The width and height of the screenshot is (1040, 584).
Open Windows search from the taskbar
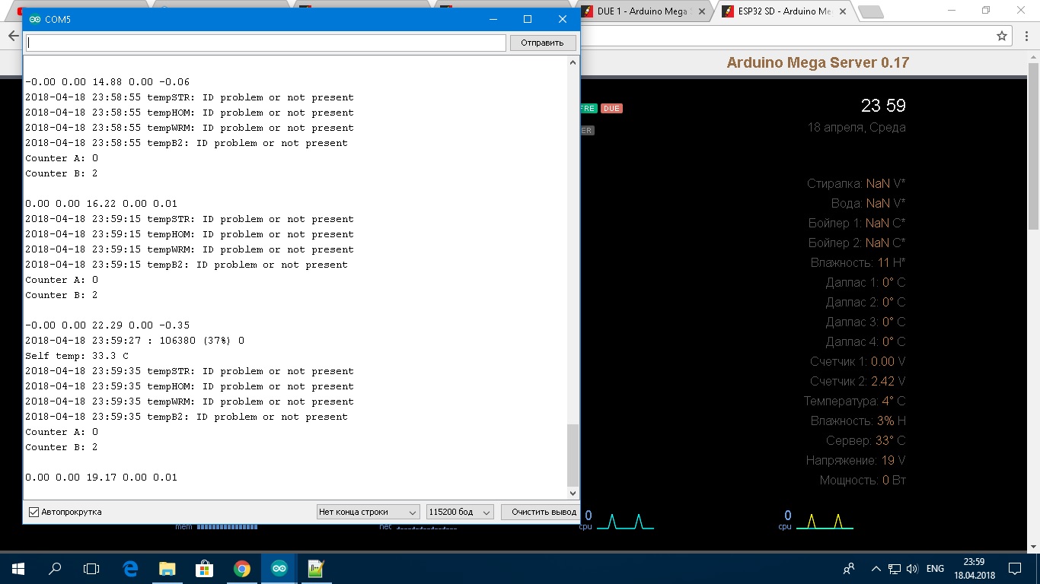[x=55, y=569]
